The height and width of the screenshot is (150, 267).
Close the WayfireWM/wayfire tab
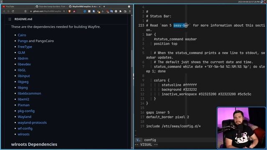click(x=100, y=7)
